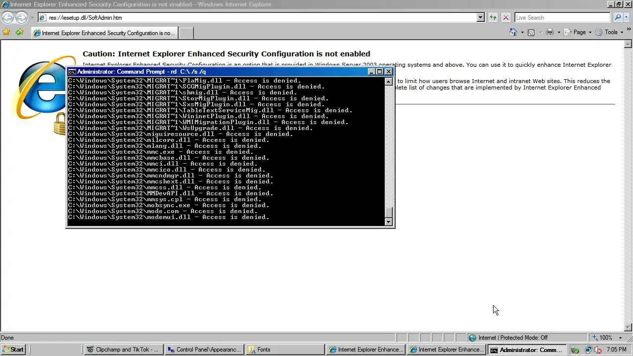Click the mmc.exe Access is denied line
This screenshot has width=633, height=356.
click(x=161, y=152)
